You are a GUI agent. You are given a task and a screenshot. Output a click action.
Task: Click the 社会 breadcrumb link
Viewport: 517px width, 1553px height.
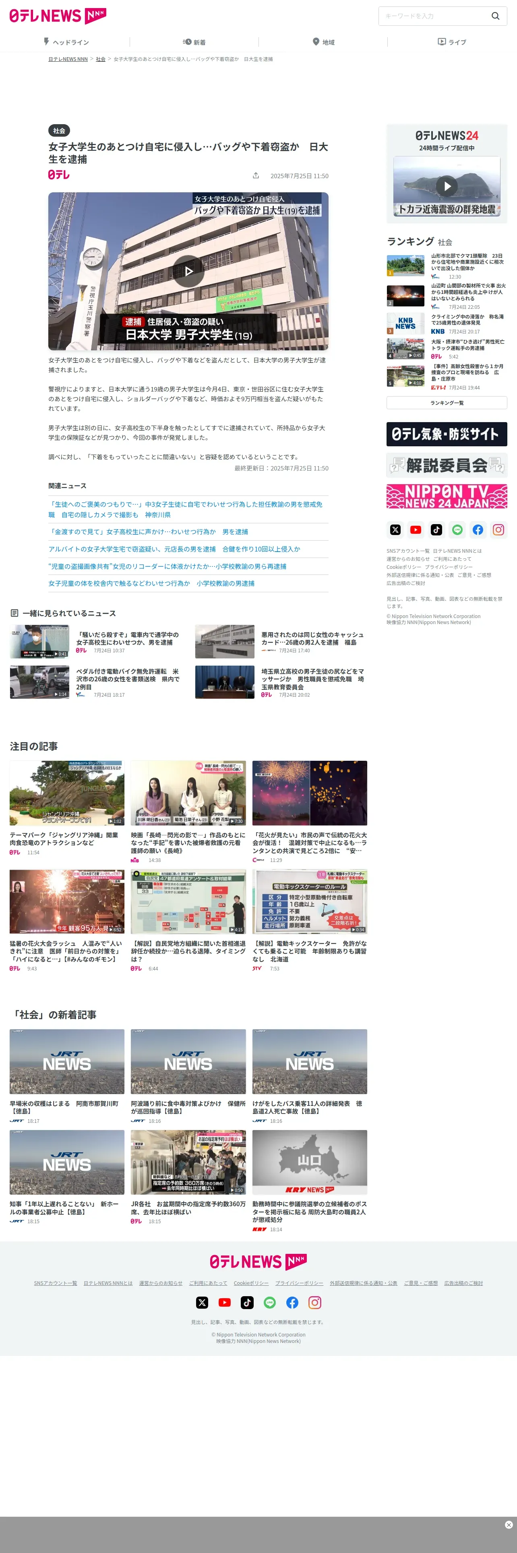[101, 59]
